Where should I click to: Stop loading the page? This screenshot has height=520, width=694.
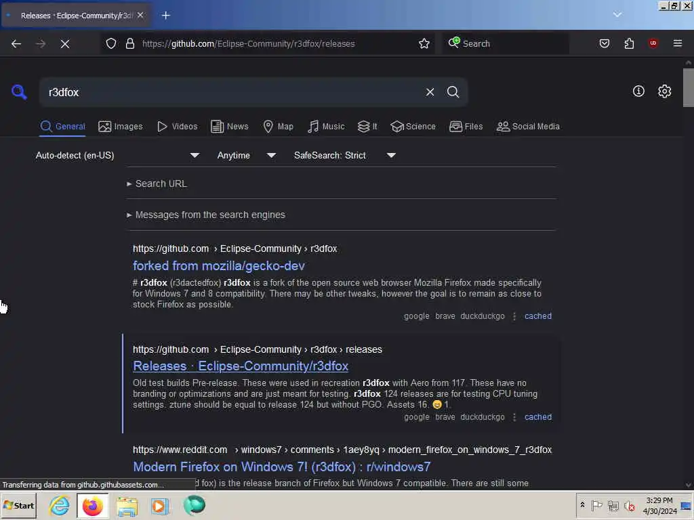(65, 43)
